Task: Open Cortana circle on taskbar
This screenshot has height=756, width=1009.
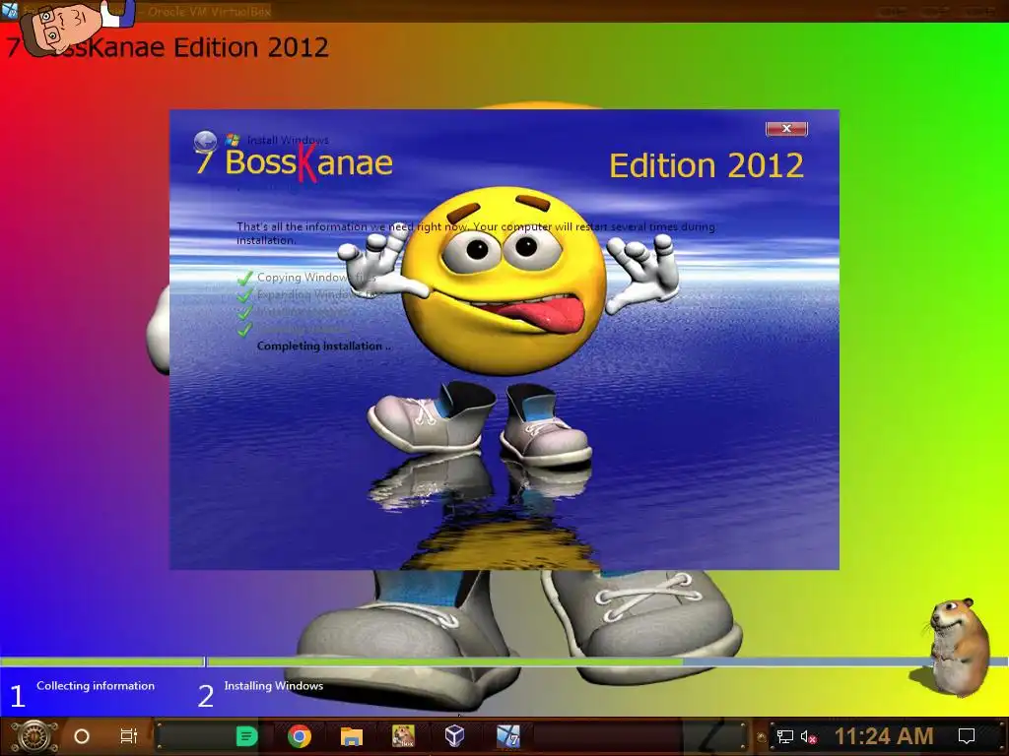Action: [82, 736]
